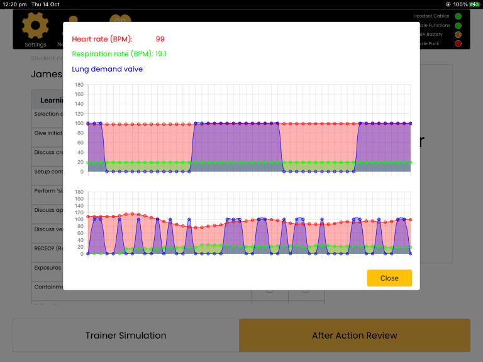Click the green Respiration rate (BPM) label
The image size is (483, 362).
[113, 54]
